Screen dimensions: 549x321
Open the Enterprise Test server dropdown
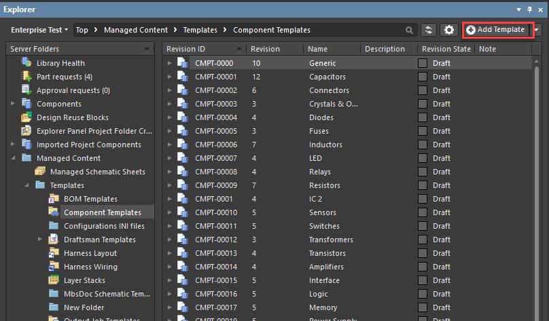39,30
